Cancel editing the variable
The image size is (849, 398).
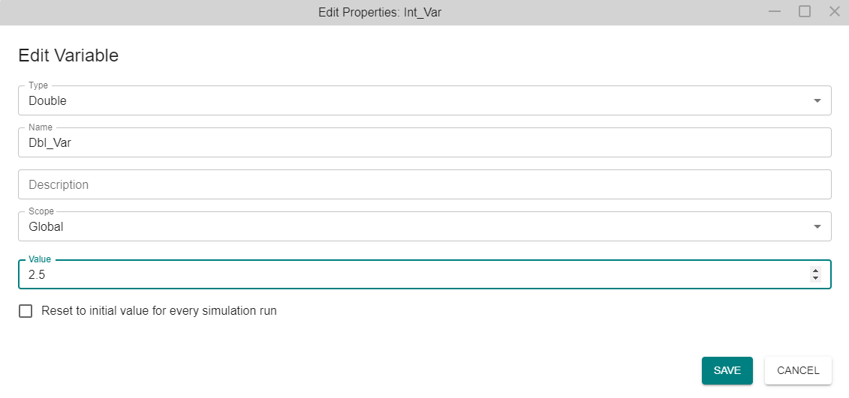tap(798, 370)
